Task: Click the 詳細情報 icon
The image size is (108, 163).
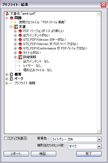Action: (x=20, y=57)
